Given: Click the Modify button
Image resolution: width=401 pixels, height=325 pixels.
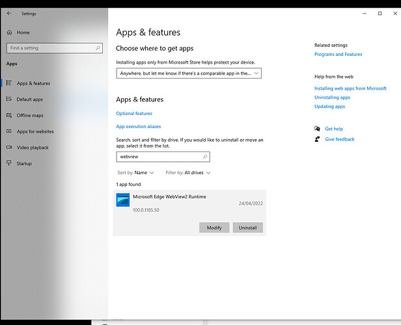Looking at the screenshot, I should [214, 227].
